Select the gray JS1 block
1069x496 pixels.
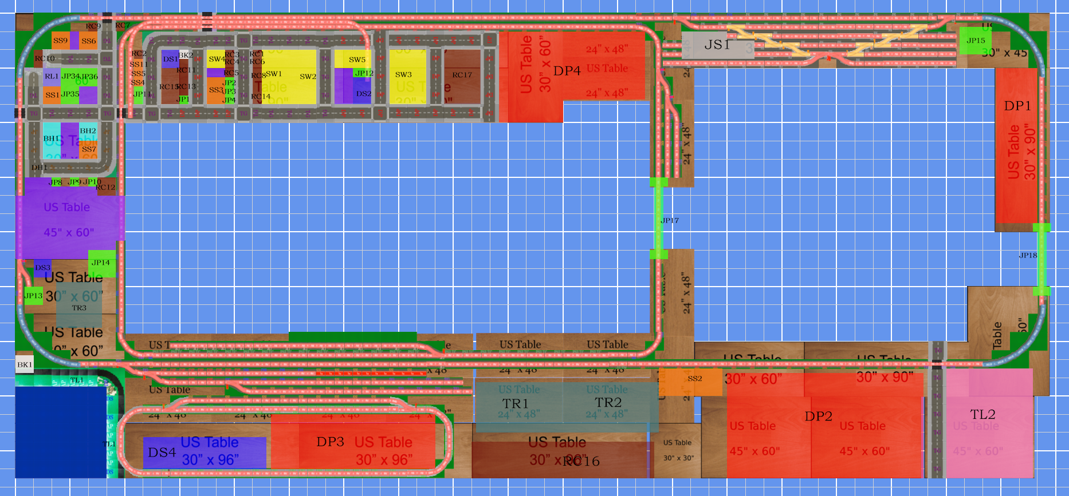[x=718, y=45]
